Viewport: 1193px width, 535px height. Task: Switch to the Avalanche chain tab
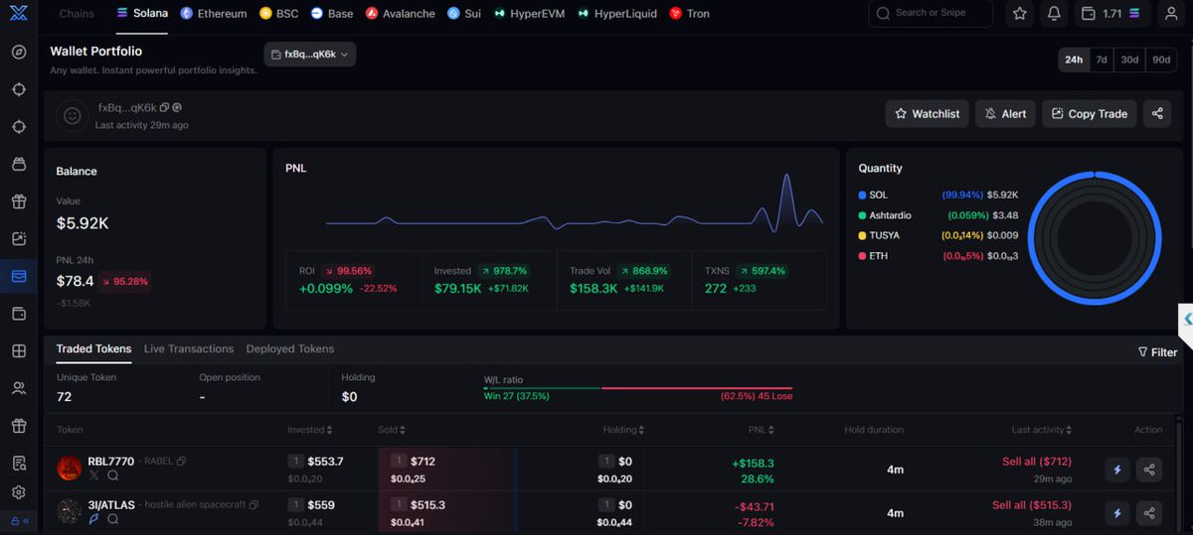click(401, 14)
